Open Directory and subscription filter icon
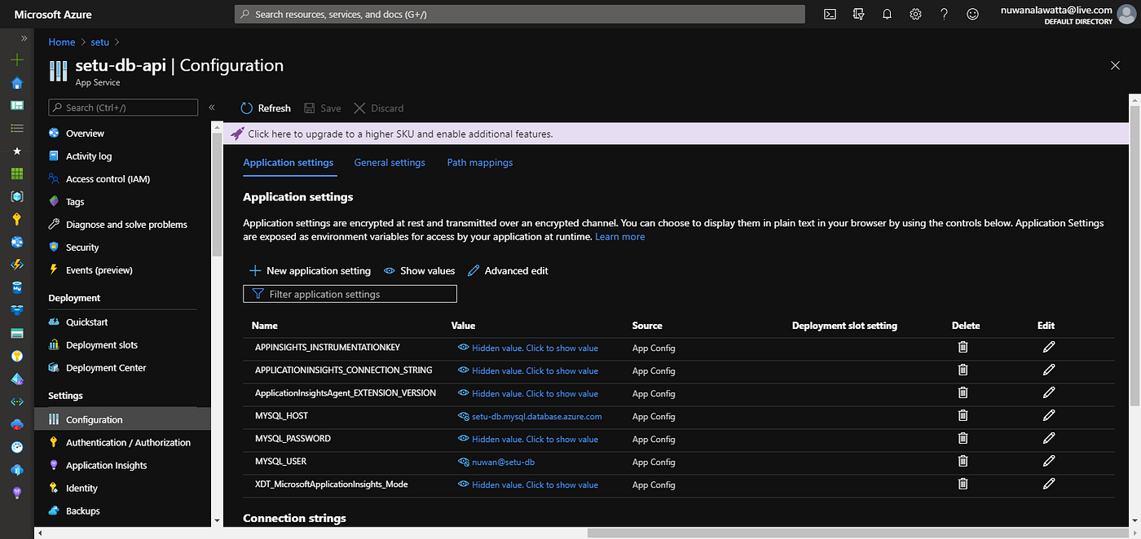The height and width of the screenshot is (539, 1141). pos(858,14)
